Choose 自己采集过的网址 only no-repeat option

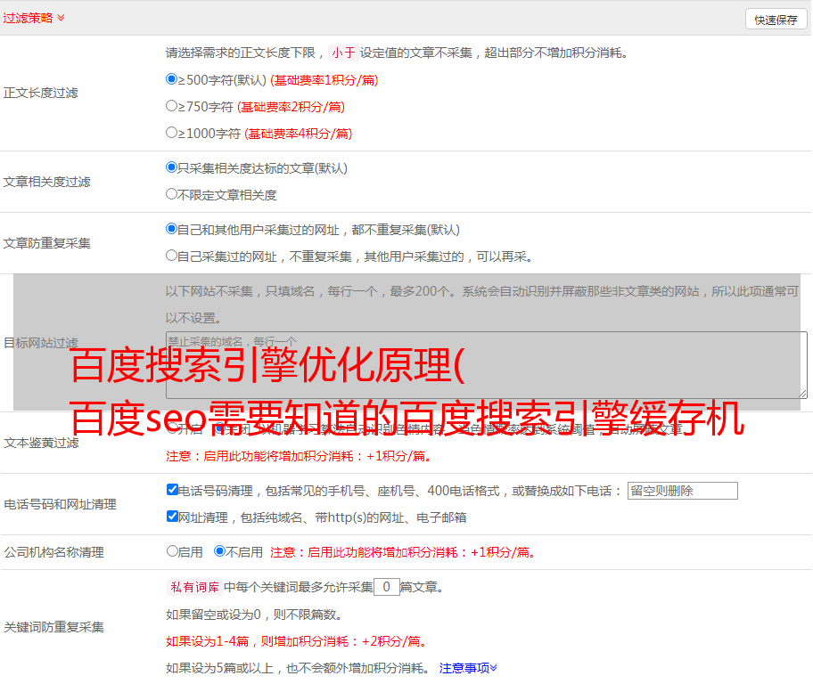click(172, 256)
